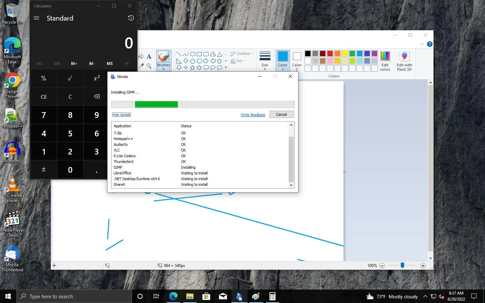485x303 pixels.
Task: Pick the purple color swatch
Action: [375, 54]
